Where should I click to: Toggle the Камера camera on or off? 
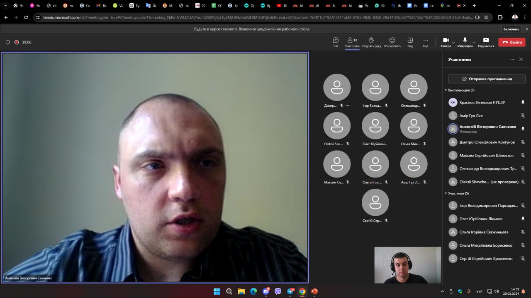point(446,41)
